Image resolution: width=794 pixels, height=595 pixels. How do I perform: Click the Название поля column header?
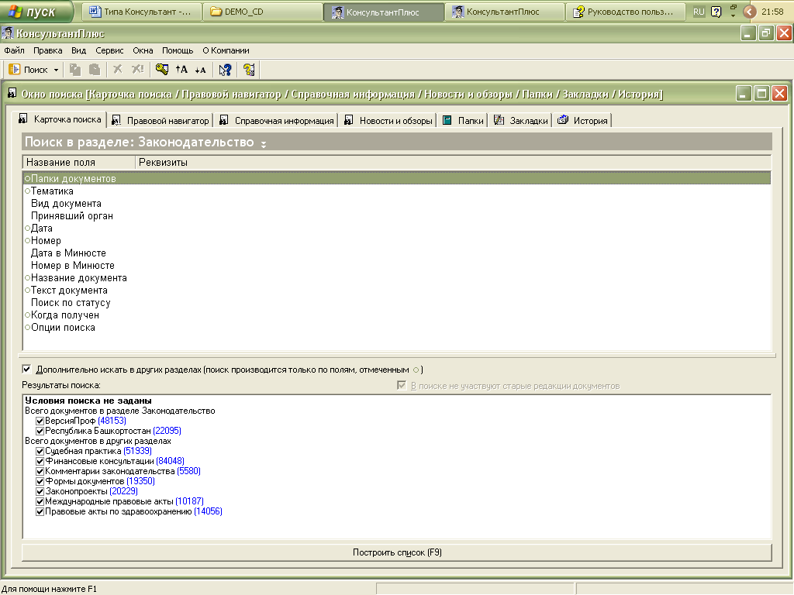pyautogui.click(x=79, y=163)
